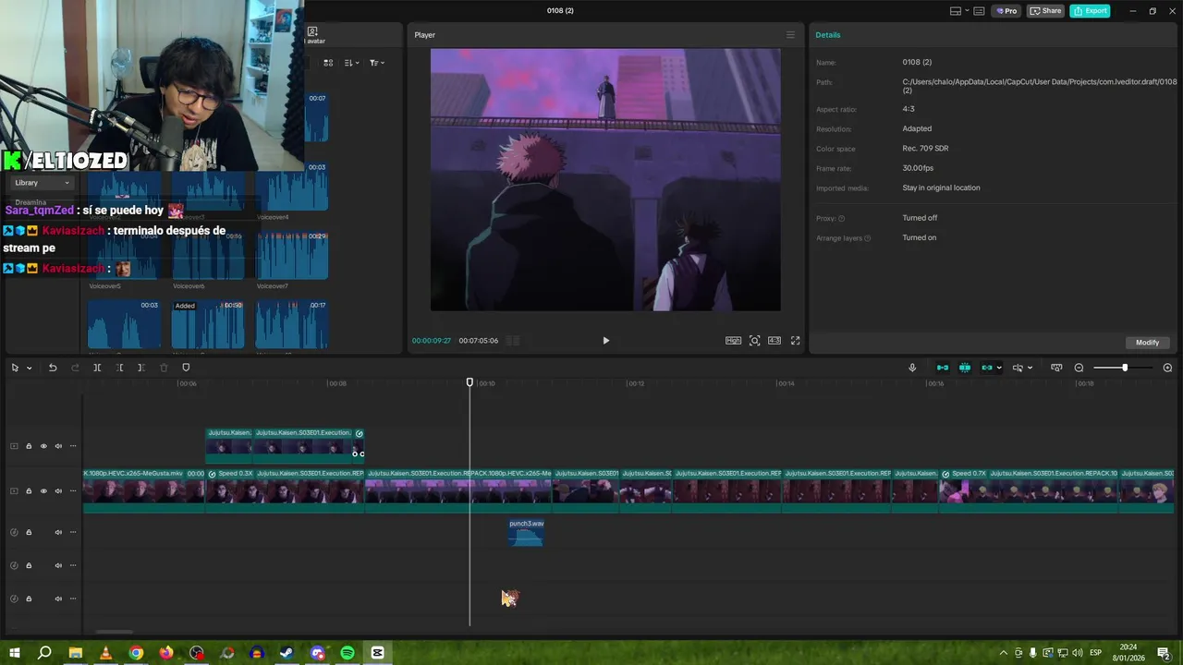
Task: Start voiceover recording with microphone icon
Action: 912,368
